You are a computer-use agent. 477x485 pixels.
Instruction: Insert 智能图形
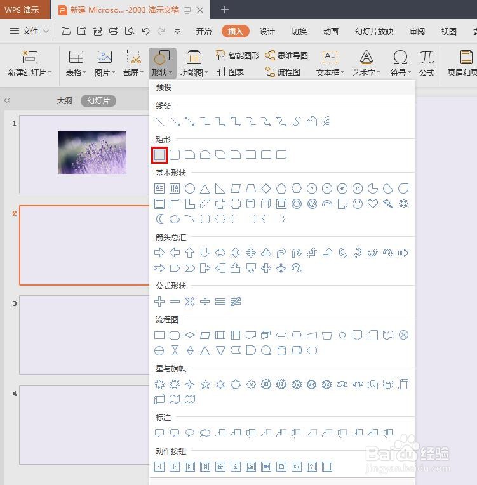click(238, 55)
